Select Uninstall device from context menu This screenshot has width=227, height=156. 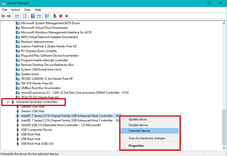coord(140,131)
